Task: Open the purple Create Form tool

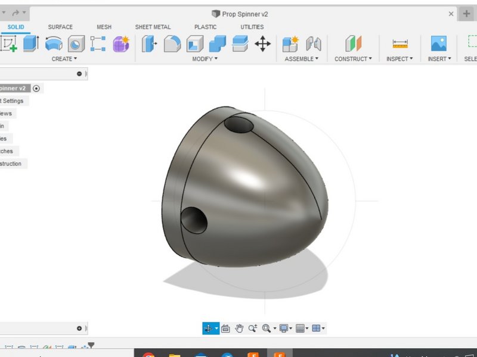Action: 121,43
